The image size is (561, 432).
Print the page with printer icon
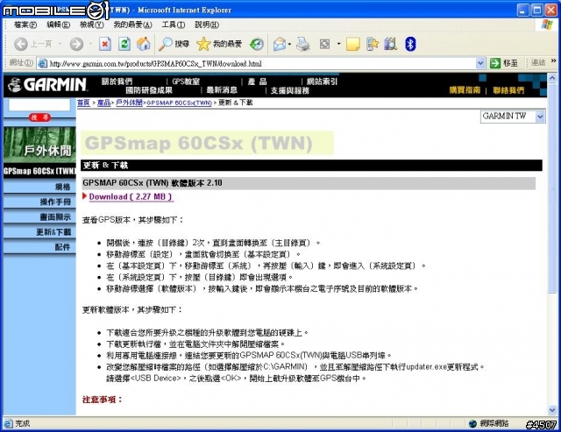(302, 45)
